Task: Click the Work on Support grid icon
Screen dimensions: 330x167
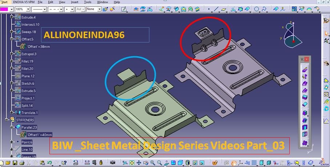Action: point(254,163)
